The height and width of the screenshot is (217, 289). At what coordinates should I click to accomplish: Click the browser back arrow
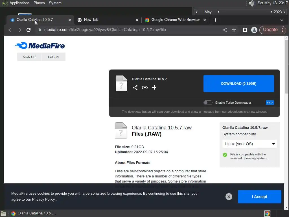pyautogui.click(x=10, y=30)
